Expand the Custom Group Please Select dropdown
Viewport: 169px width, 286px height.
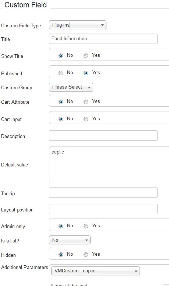[x=71, y=87]
